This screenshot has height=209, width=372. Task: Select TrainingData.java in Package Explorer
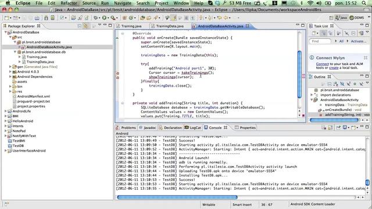coord(40,62)
